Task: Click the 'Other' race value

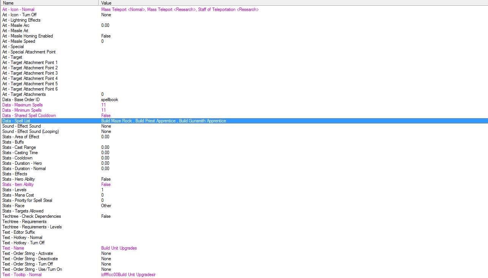Action: tap(106, 206)
